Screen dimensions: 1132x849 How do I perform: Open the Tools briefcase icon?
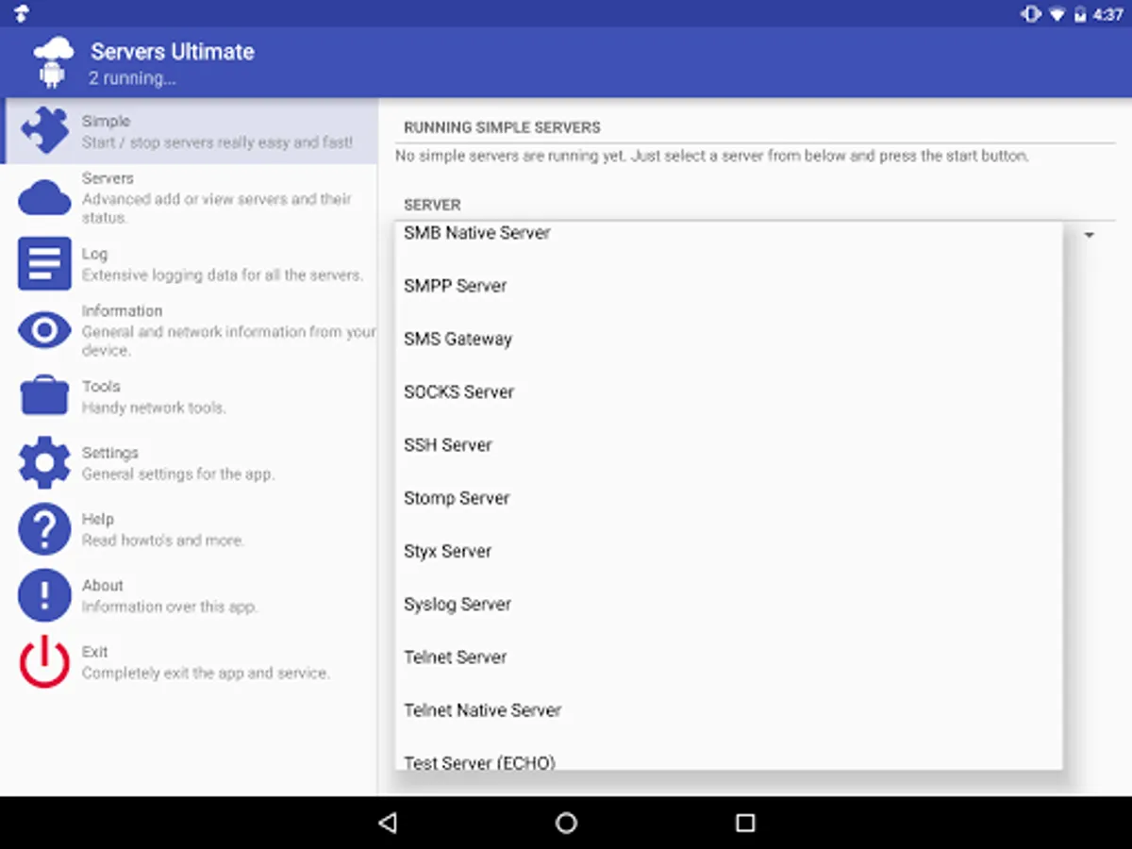point(44,395)
